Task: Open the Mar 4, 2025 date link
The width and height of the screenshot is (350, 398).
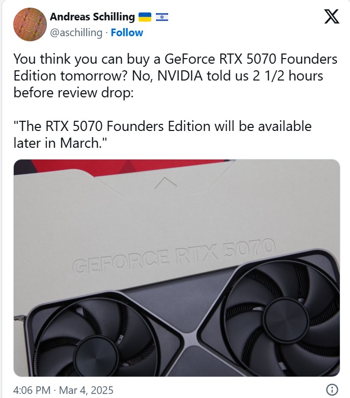Action: click(86, 390)
